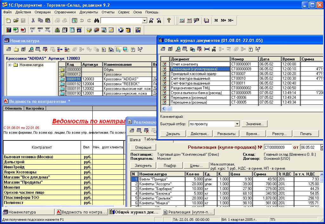Image resolution: width=325 pixels, height=224 pixels.
Task: Switch to the Шапка tab in Реализация
Action: (135, 140)
